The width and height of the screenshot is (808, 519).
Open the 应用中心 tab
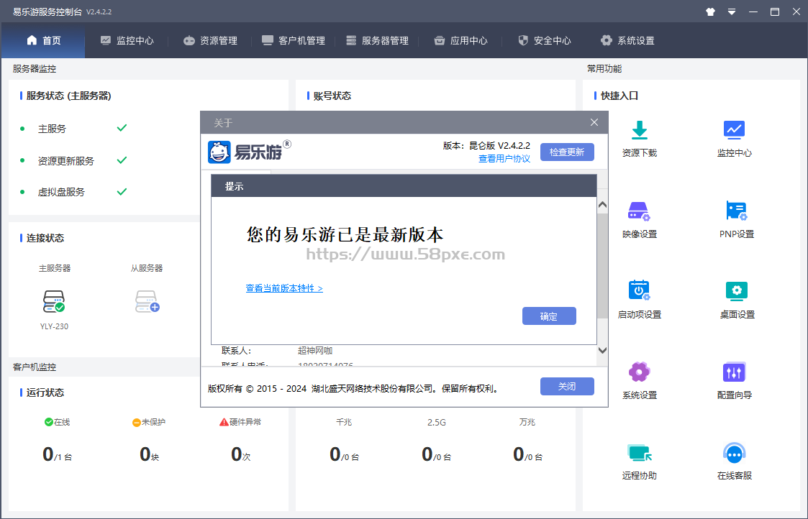click(x=460, y=40)
